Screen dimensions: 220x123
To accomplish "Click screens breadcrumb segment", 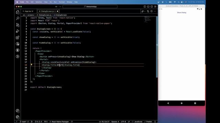I will pyautogui.click(x=31, y=15).
